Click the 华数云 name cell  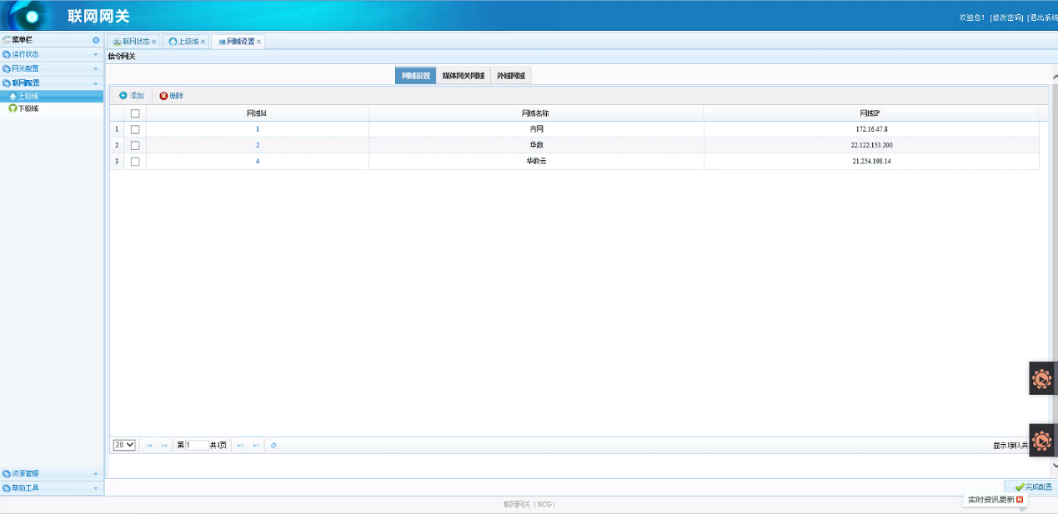(536, 161)
